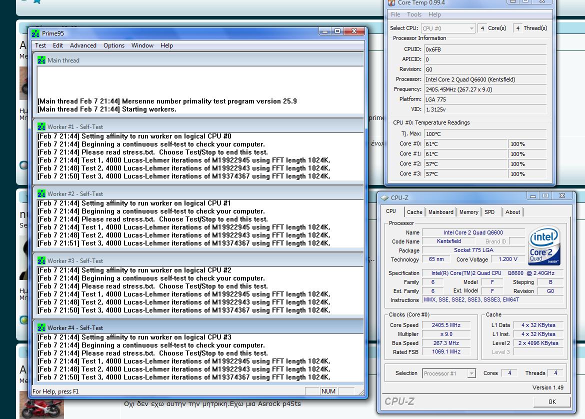
Task: Click the Prime95 resize grip corner
Action: point(361,392)
